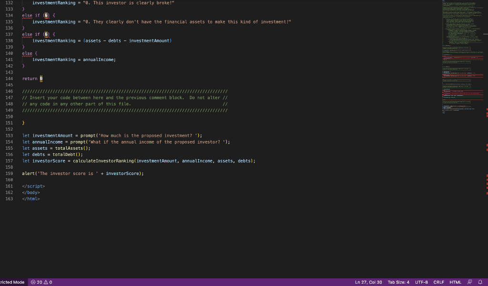
Task: Click Ln 27, Col 30 position indicator
Action: pos(368,282)
